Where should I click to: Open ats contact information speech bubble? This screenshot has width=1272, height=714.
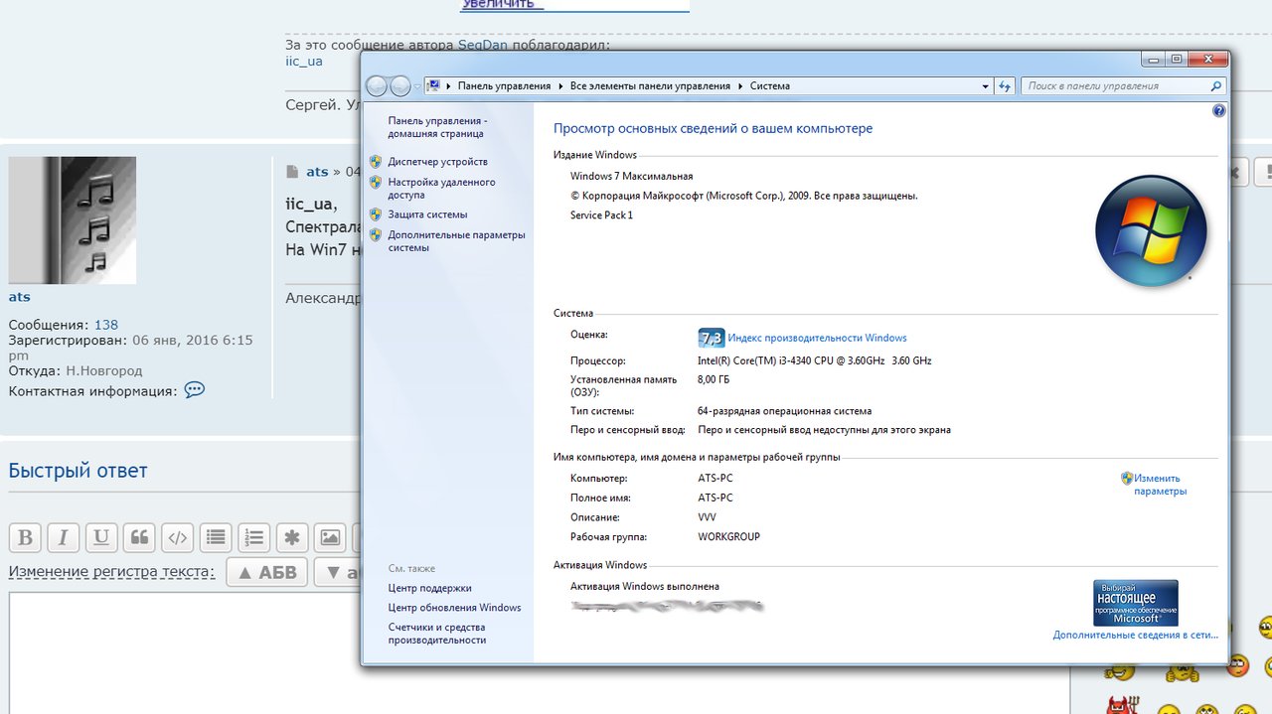pyautogui.click(x=195, y=390)
